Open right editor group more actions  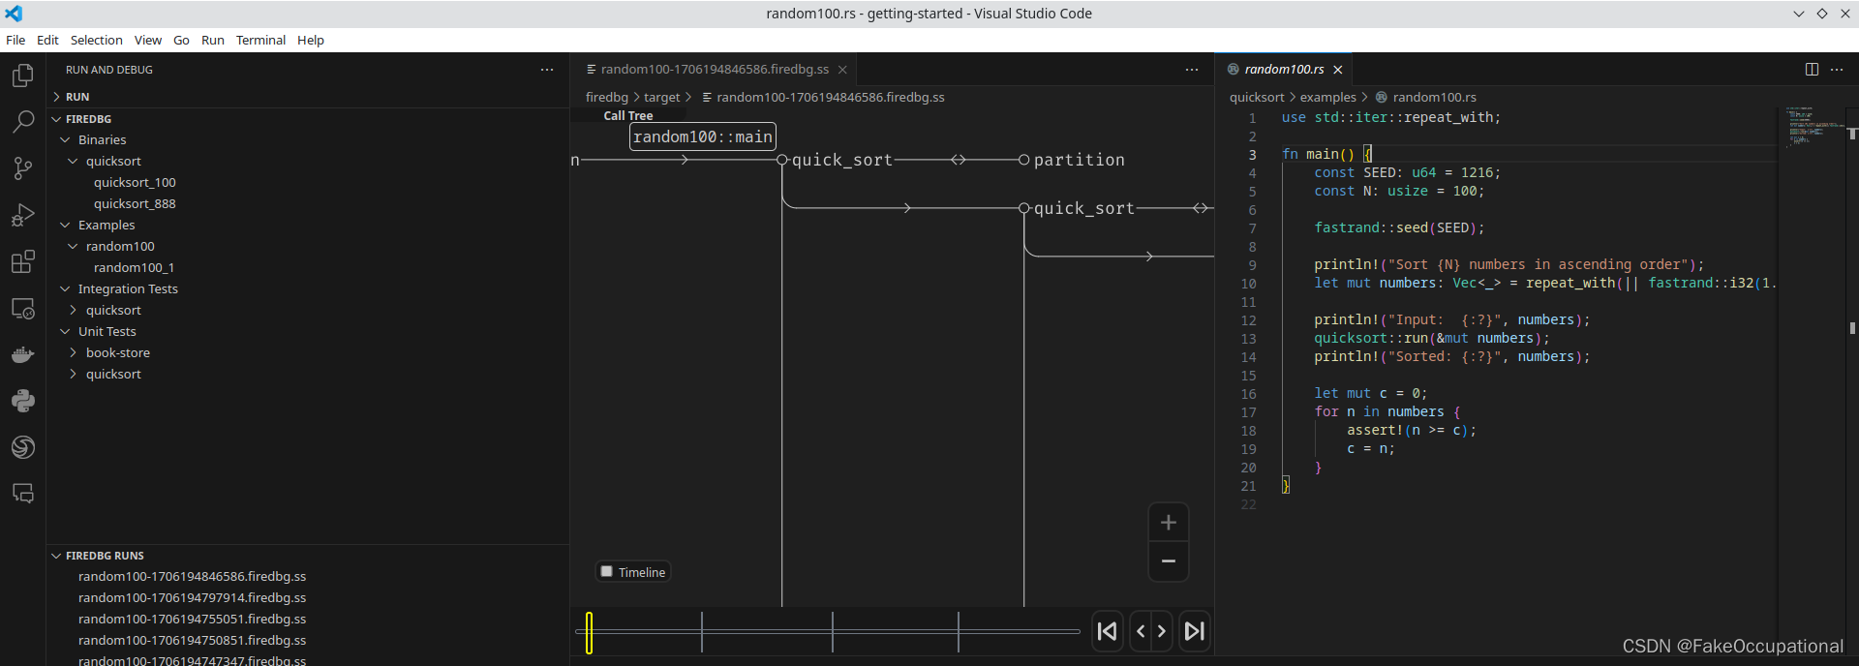pos(1837,70)
